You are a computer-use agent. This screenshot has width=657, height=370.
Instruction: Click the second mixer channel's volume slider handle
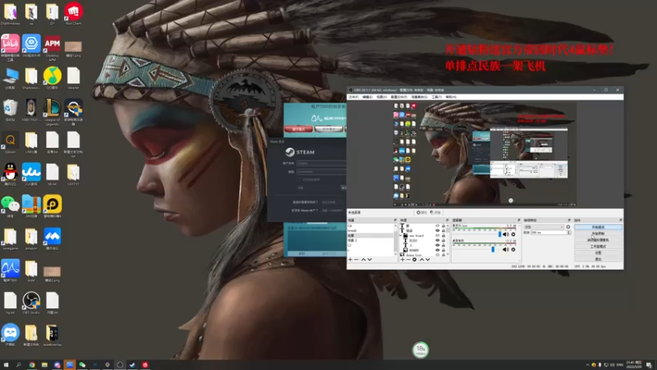[493, 250]
